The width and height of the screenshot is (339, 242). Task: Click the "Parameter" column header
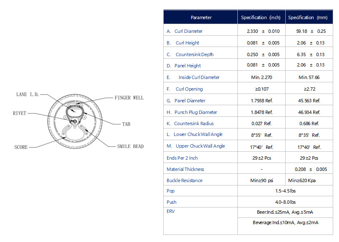[x=201, y=17]
